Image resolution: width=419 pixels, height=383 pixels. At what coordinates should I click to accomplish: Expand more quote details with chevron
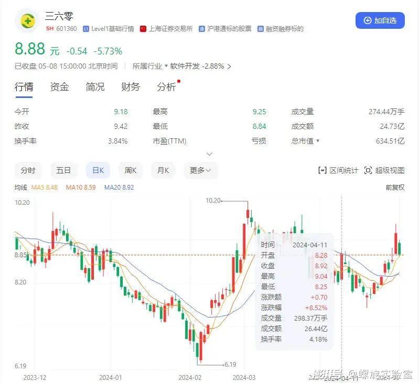[x=210, y=154]
